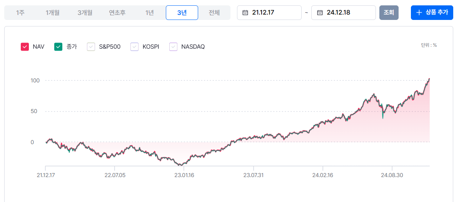Click the 23.01.16 x-axis date label
Screen dimensions: 459x202
point(184,175)
